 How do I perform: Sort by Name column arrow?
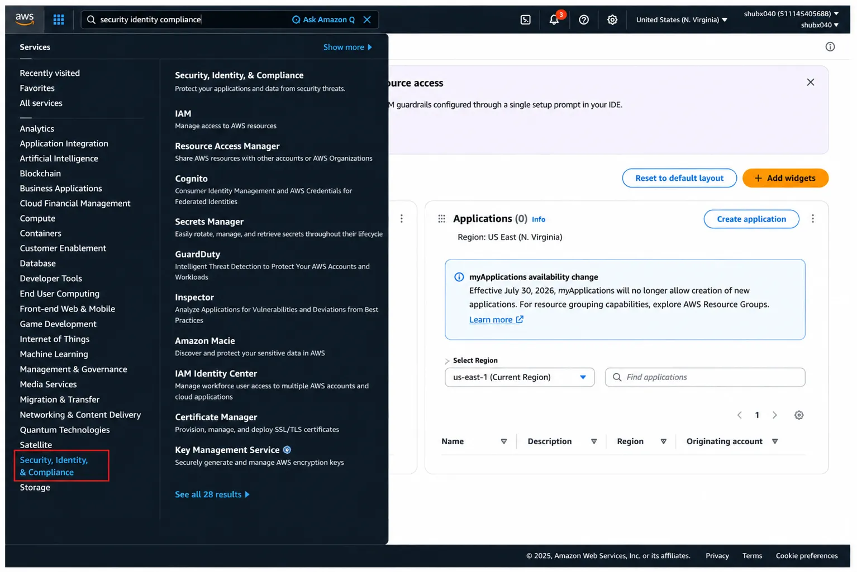pos(504,441)
